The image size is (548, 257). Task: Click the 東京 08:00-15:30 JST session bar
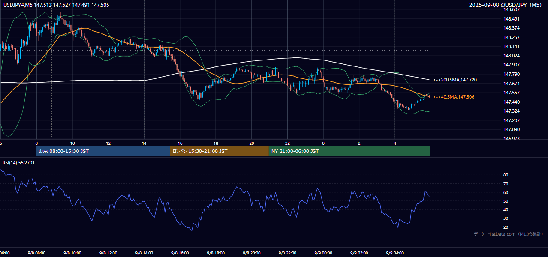[103, 151]
